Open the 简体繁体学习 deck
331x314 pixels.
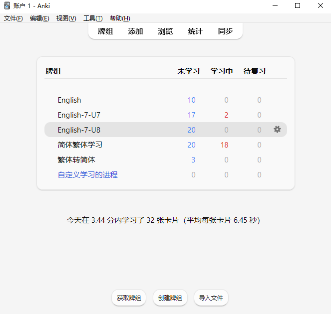tap(80, 145)
